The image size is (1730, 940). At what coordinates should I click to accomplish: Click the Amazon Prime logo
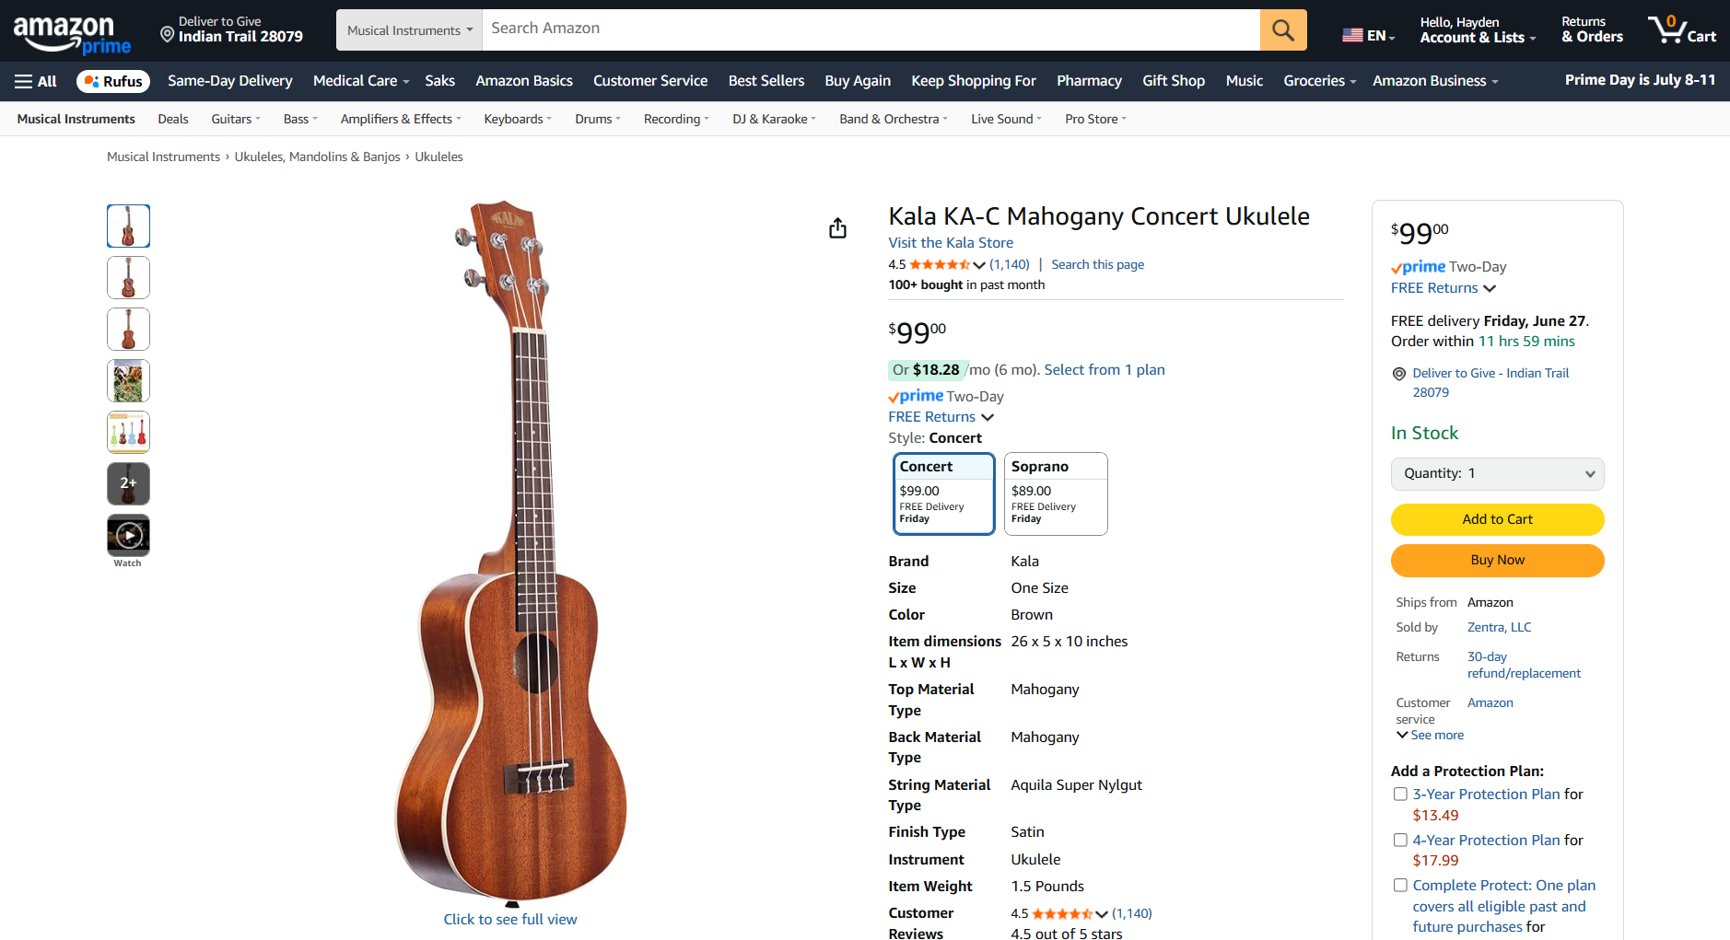pos(72,35)
